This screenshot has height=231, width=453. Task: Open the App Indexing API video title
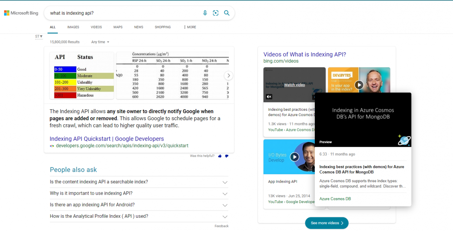click(x=282, y=181)
